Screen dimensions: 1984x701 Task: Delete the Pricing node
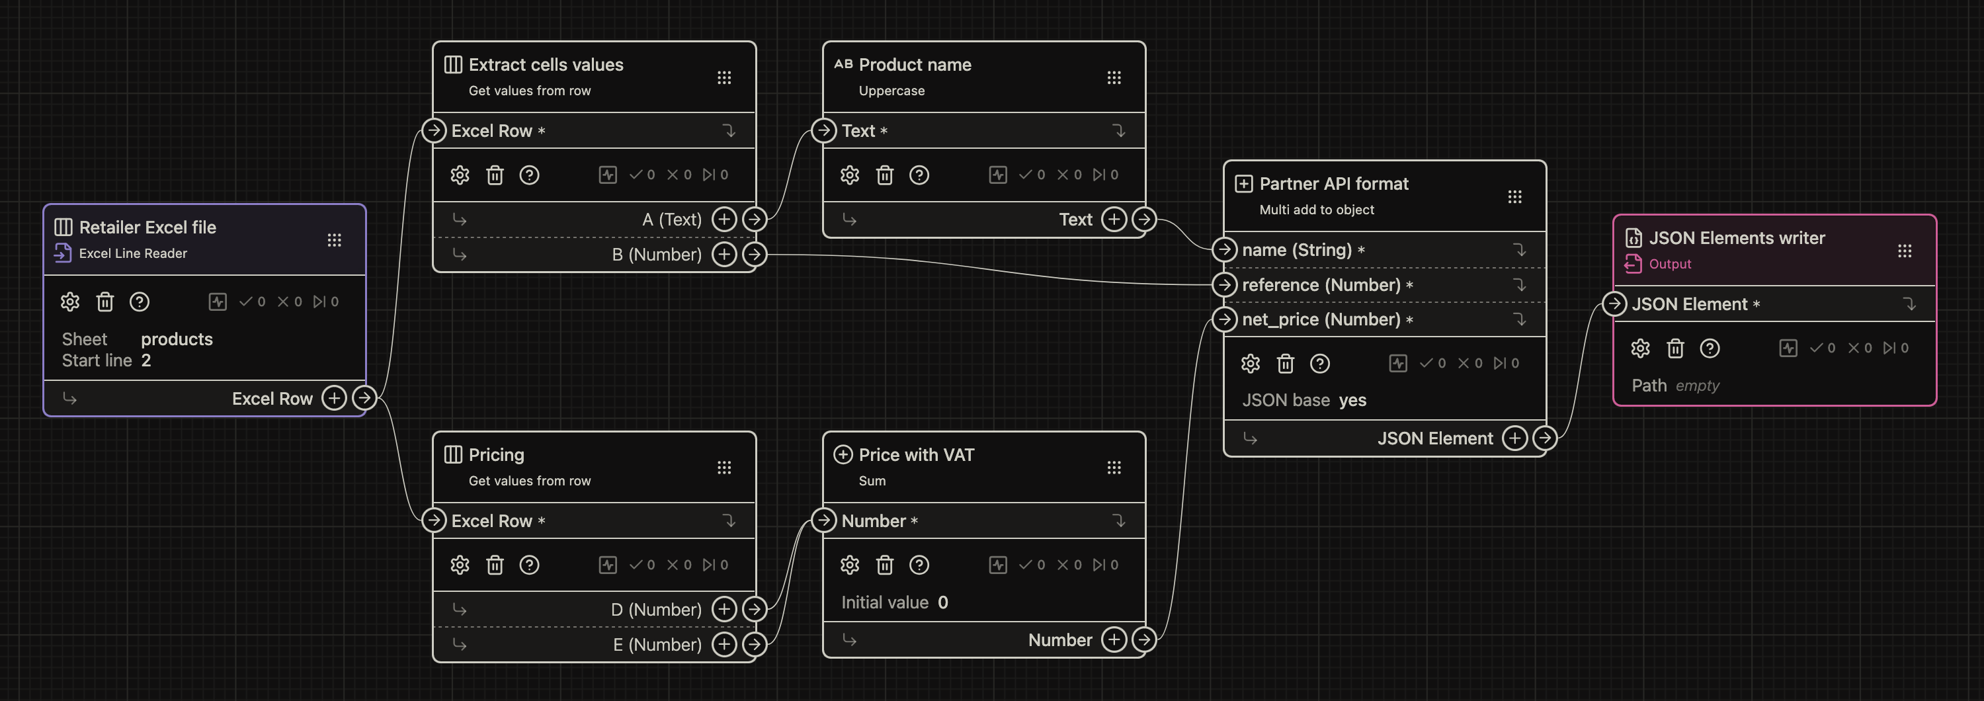pyautogui.click(x=495, y=565)
